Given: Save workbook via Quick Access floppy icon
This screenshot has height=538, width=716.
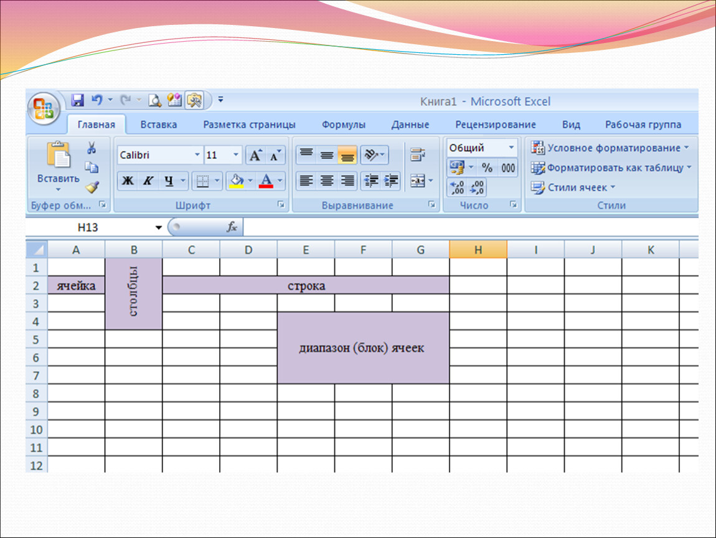Looking at the screenshot, I should [x=78, y=100].
